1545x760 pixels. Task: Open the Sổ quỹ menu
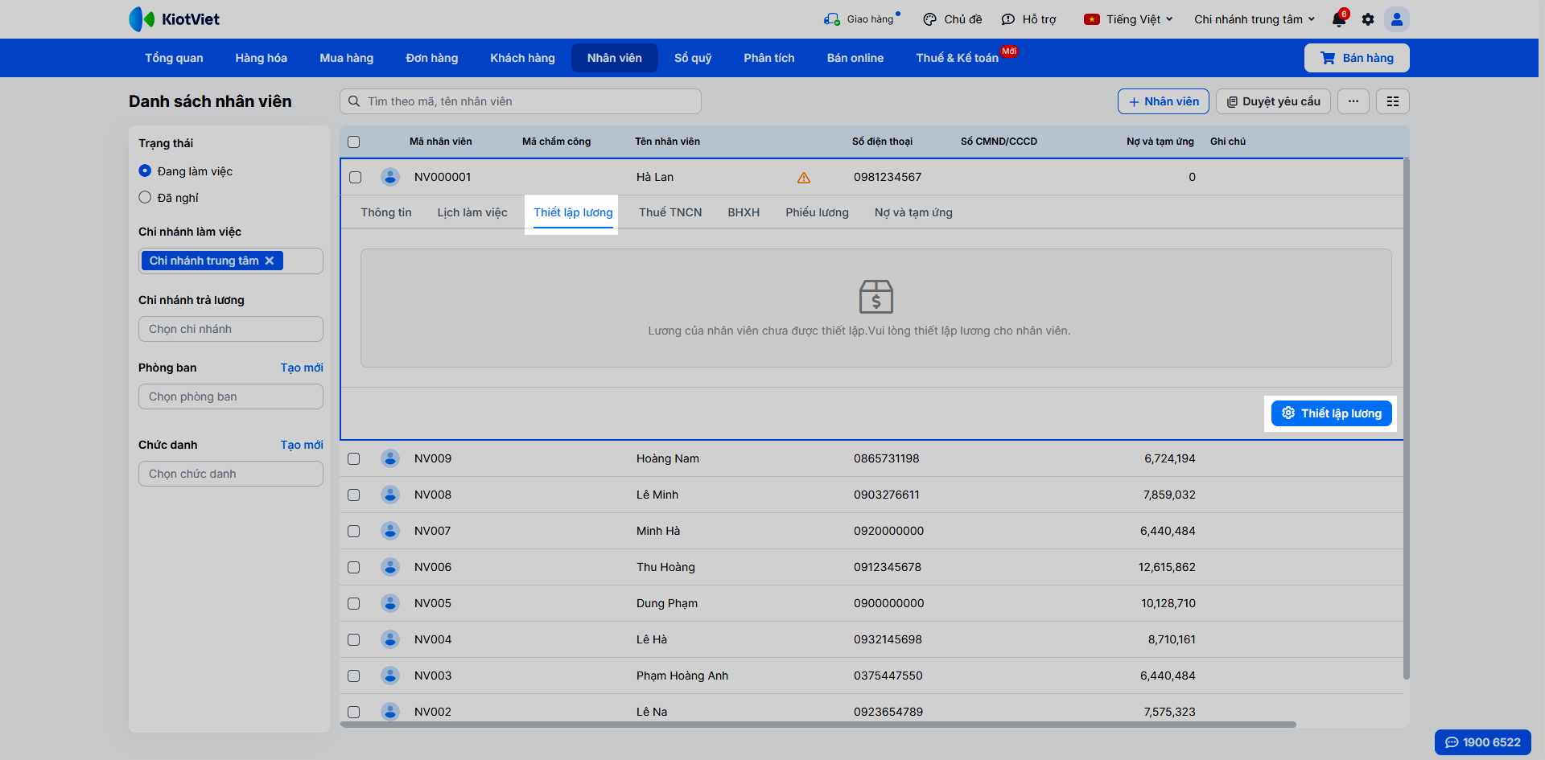[x=693, y=58]
